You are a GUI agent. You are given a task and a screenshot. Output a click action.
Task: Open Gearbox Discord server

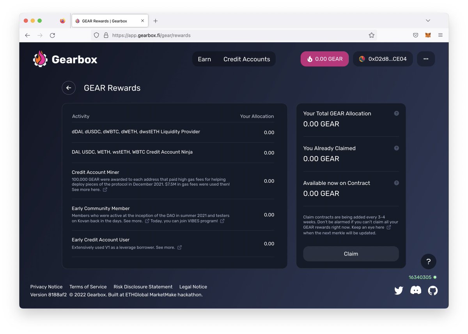coord(416,290)
